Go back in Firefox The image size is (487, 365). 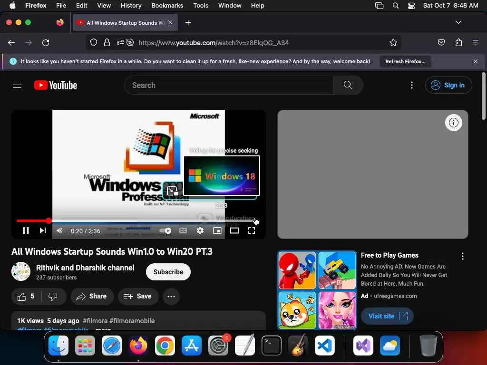point(11,42)
